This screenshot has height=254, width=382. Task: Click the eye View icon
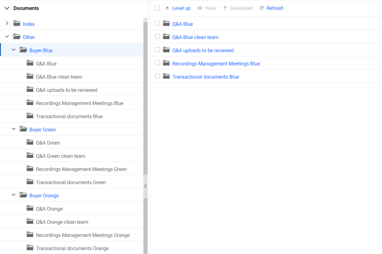tap(200, 8)
